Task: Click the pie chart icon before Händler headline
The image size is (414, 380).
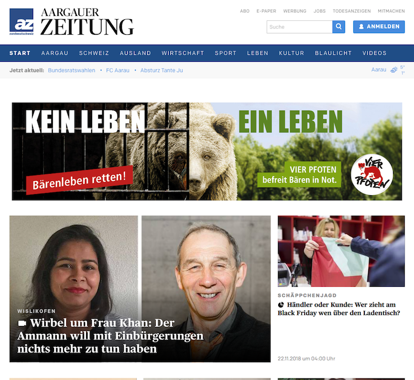Action: pyautogui.click(x=281, y=305)
